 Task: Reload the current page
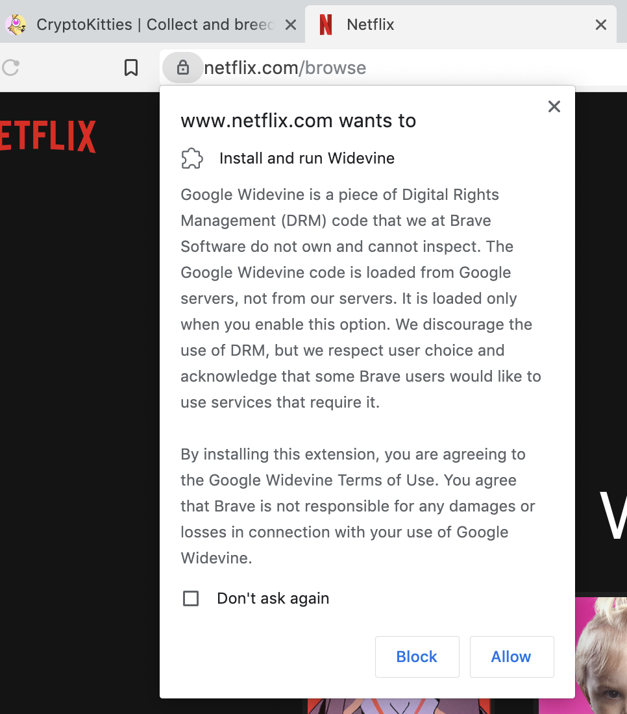(10, 68)
